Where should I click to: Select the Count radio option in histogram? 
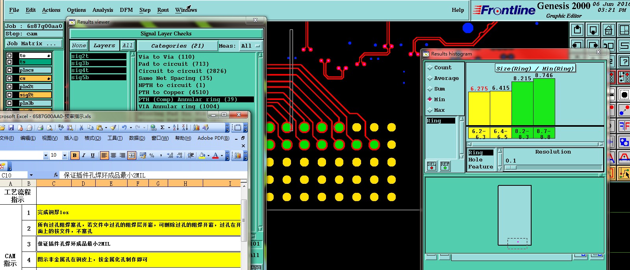(430, 68)
